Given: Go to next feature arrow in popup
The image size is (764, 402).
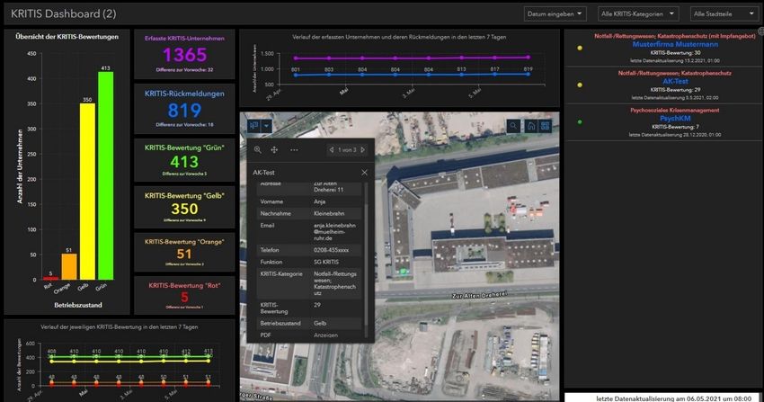Looking at the screenshot, I should point(363,150).
